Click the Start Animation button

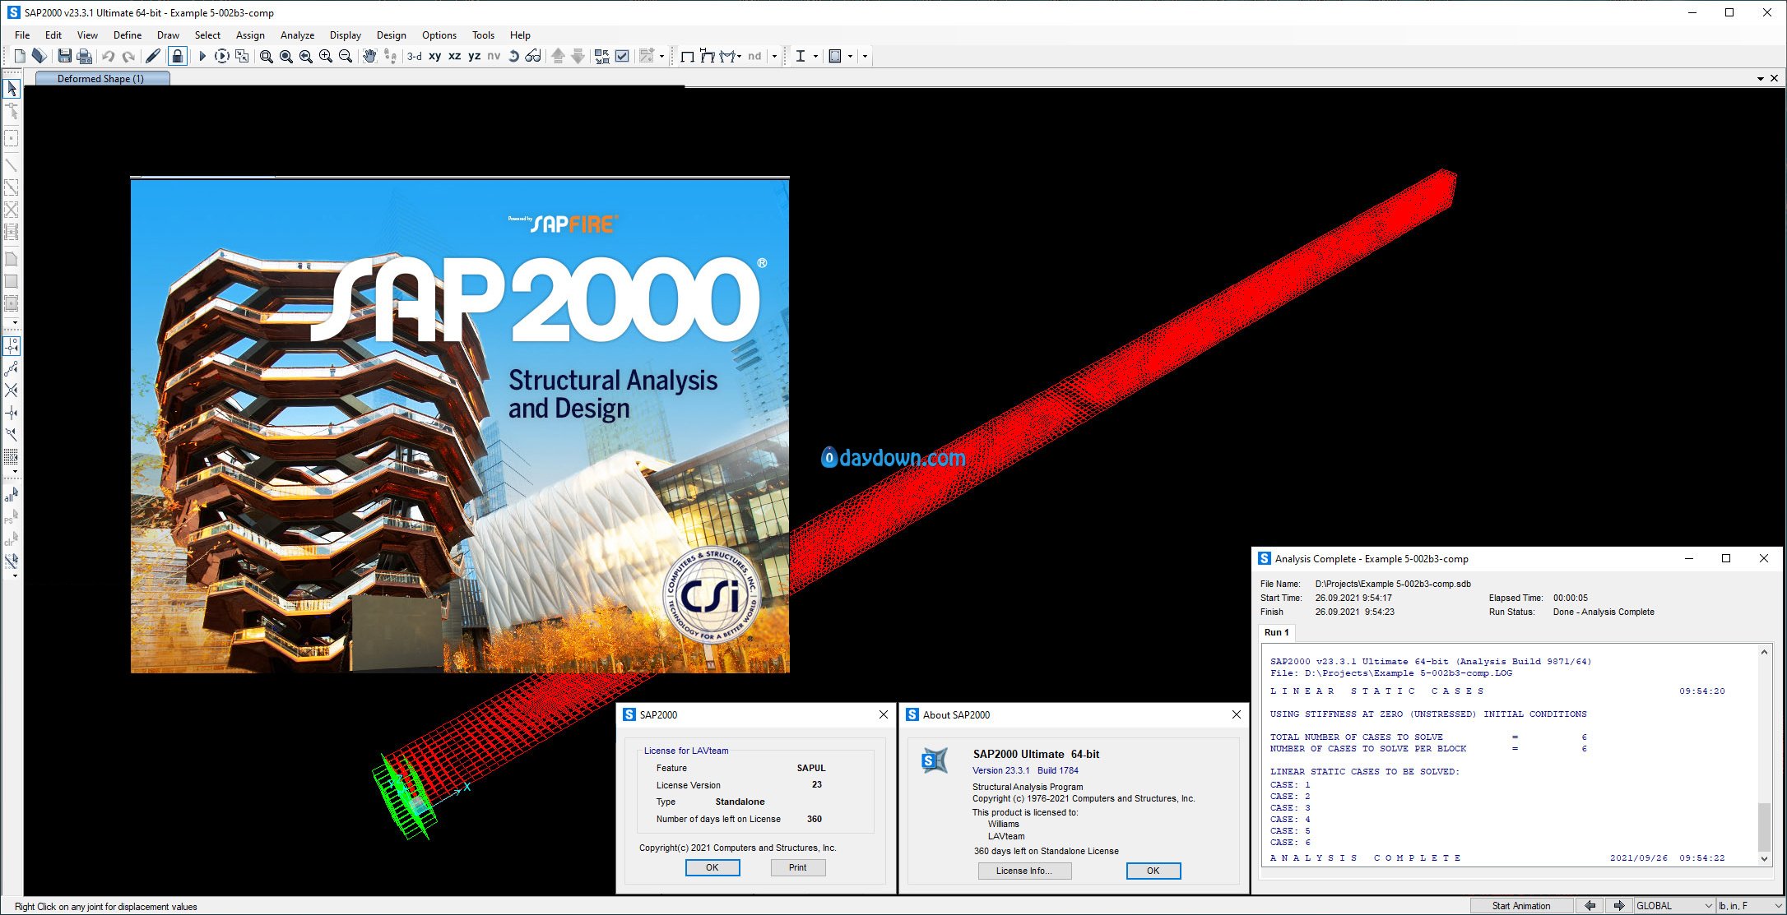tap(1521, 906)
